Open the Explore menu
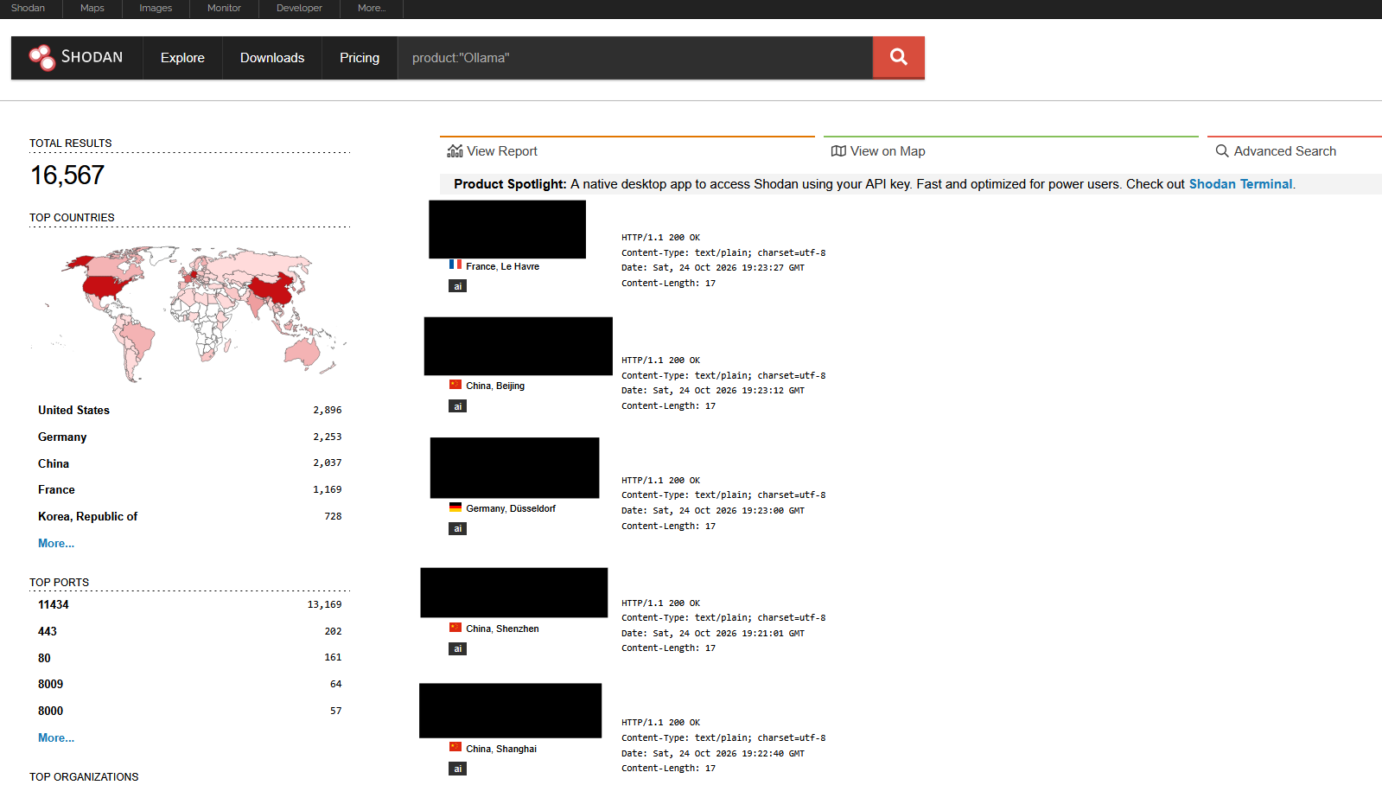Image resolution: width=1382 pixels, height=785 pixels. [182, 58]
